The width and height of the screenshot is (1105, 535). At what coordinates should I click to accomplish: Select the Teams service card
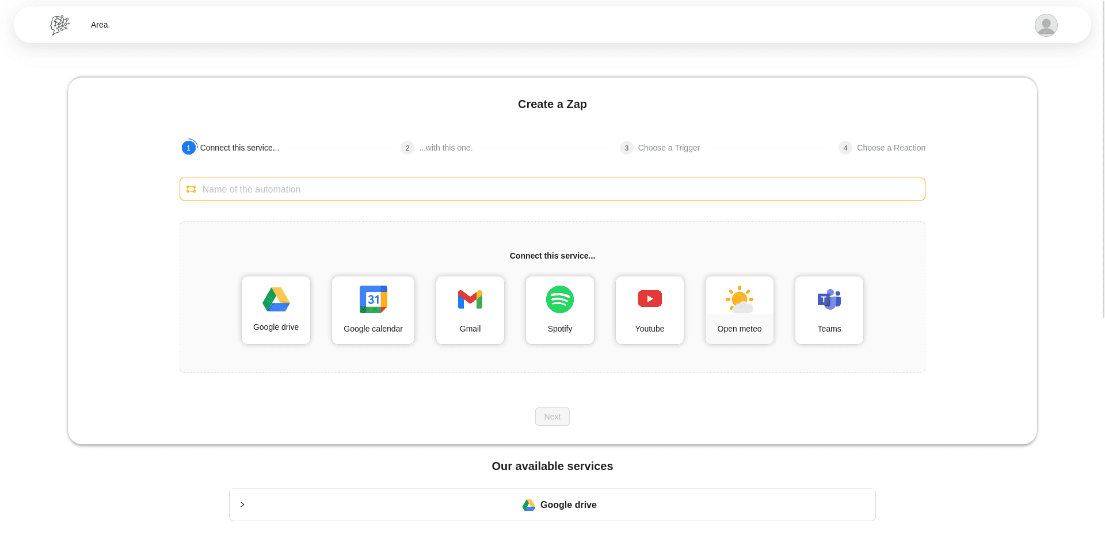pos(829,310)
